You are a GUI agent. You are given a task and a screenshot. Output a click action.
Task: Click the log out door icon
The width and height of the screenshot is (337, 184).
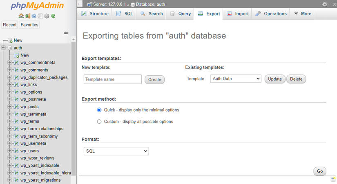(27, 16)
